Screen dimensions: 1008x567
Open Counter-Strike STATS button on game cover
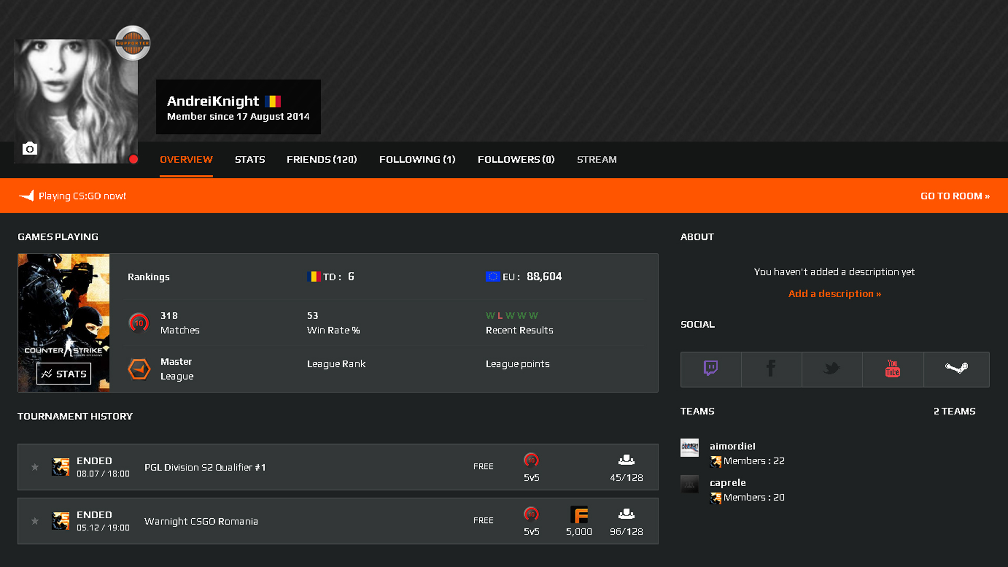click(x=64, y=374)
